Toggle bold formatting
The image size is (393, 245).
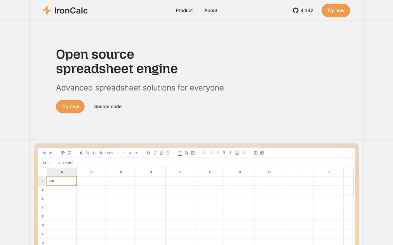148,153
